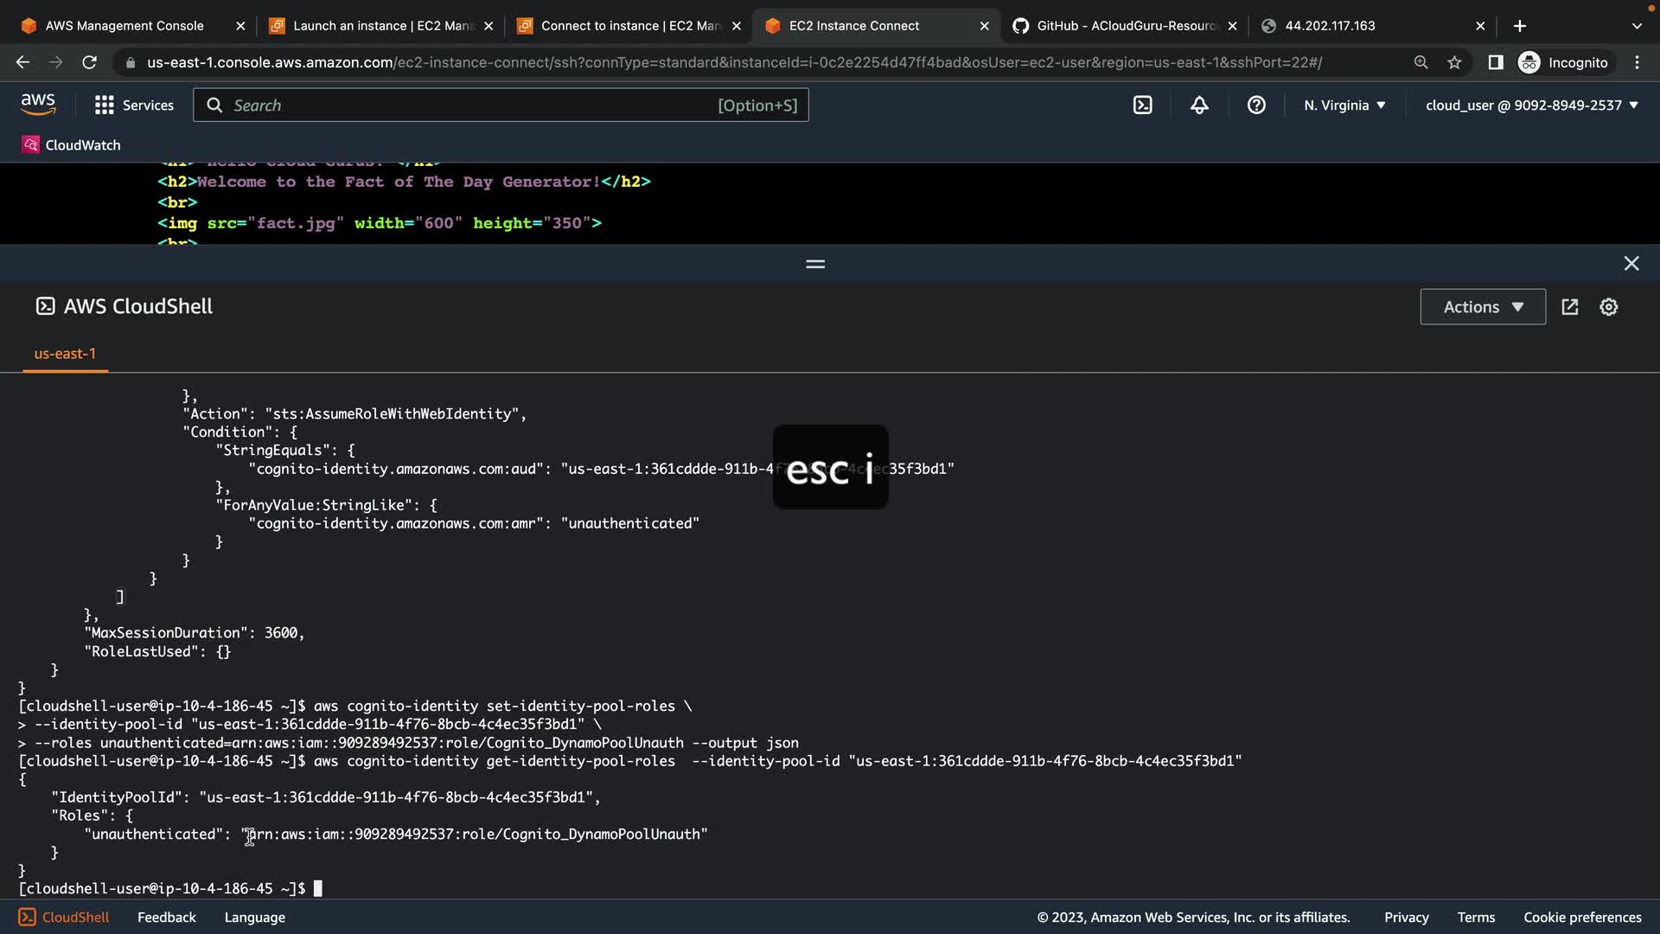This screenshot has width=1660, height=934.
Task: Open the notifications bell
Action: pos(1199,106)
